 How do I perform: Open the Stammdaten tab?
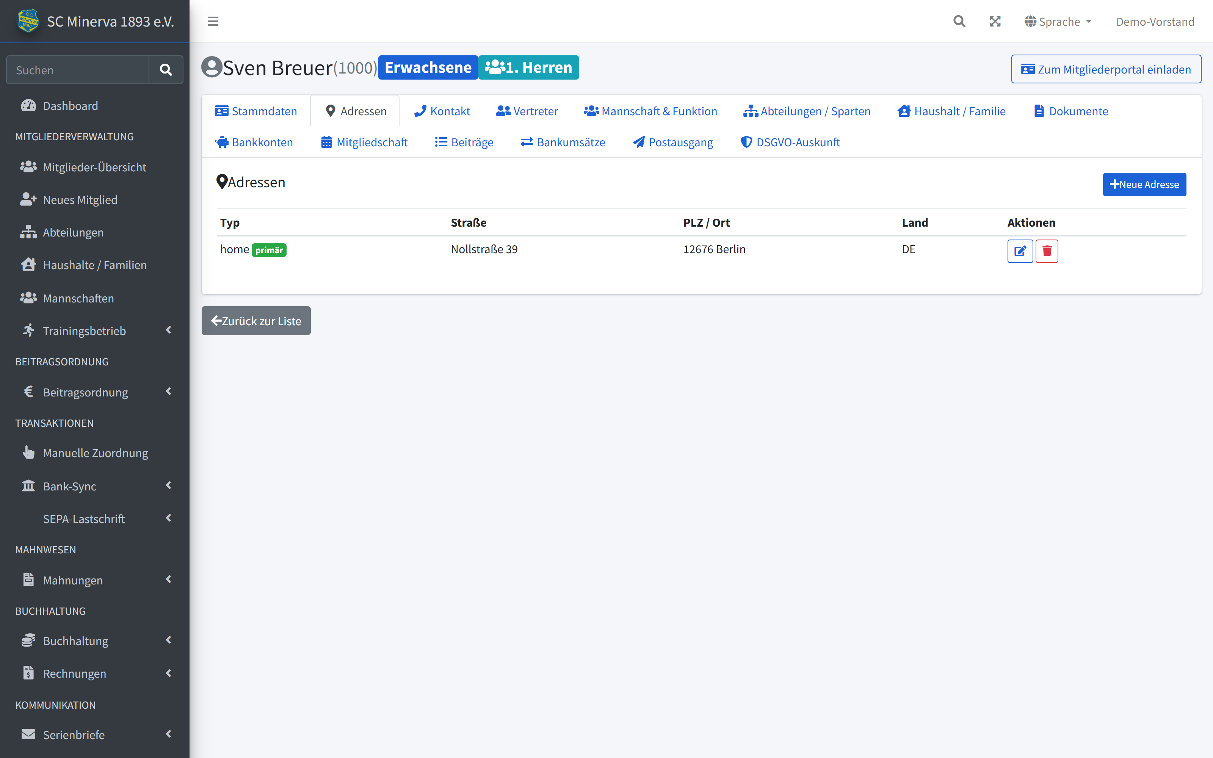pyautogui.click(x=256, y=111)
